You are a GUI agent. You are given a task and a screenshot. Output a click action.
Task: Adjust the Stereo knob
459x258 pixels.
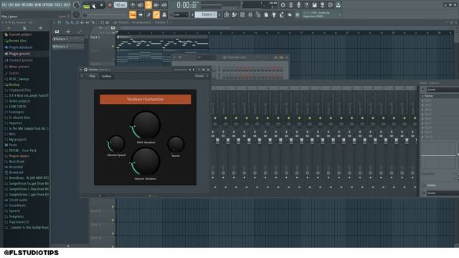[x=176, y=145]
